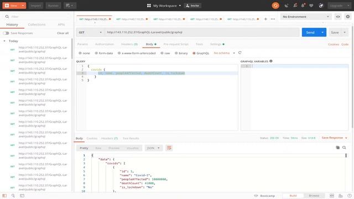
Task: Open the satellite capture requests icon
Action: pos(287,6)
